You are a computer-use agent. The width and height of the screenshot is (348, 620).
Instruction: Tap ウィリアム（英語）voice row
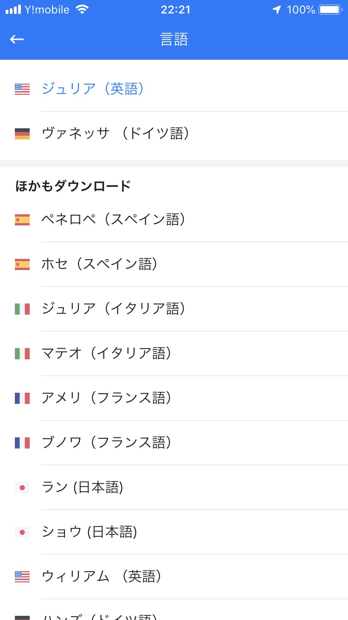[x=102, y=576]
